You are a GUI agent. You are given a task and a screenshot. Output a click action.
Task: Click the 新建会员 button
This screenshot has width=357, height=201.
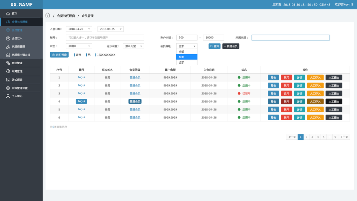pos(231,46)
